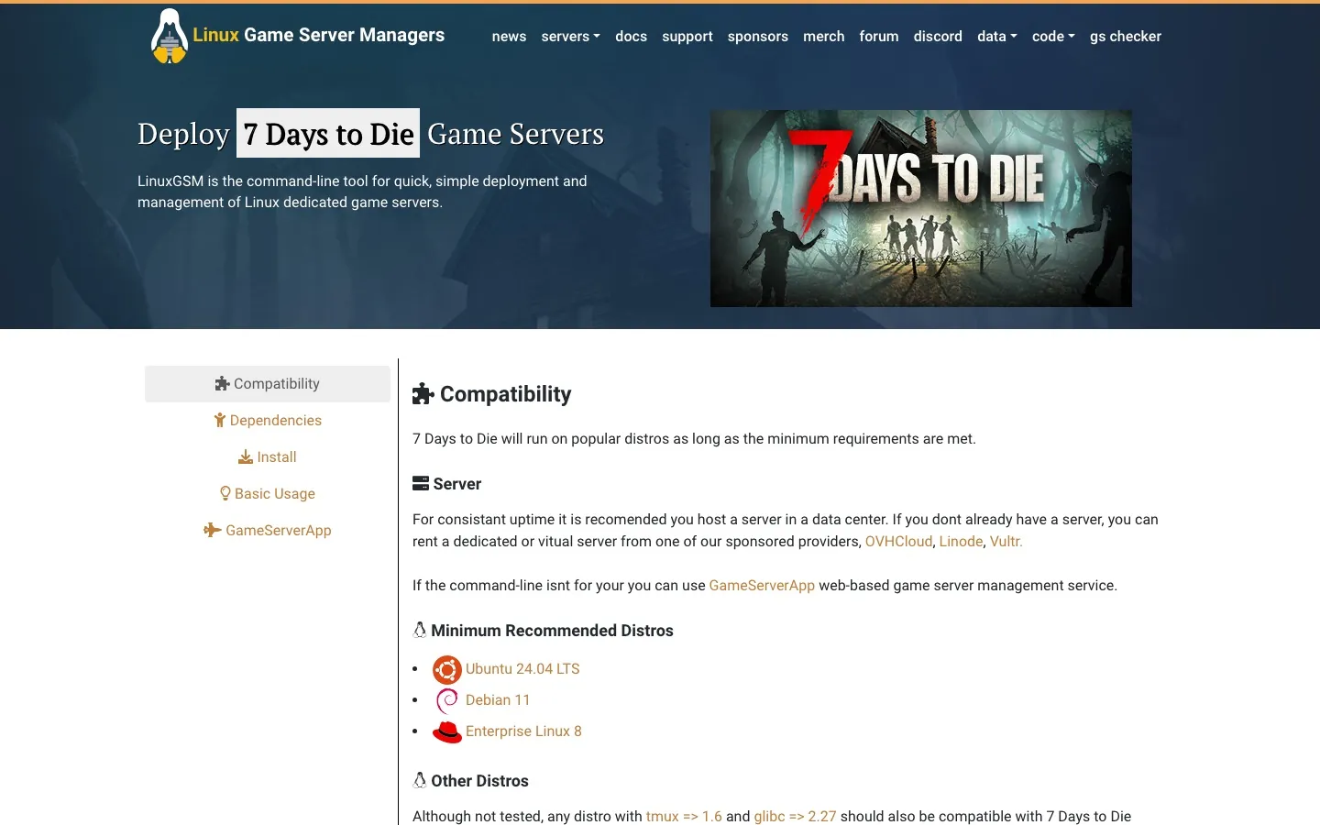
Task: Click the Dependencies icon in sidebar
Action: tap(219, 421)
